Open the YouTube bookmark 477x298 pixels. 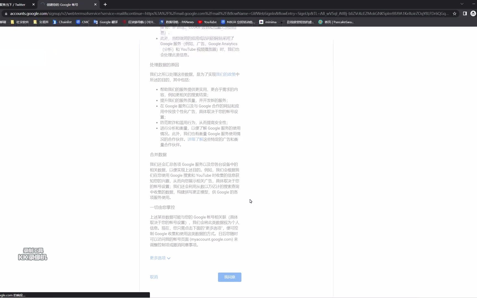click(207, 22)
